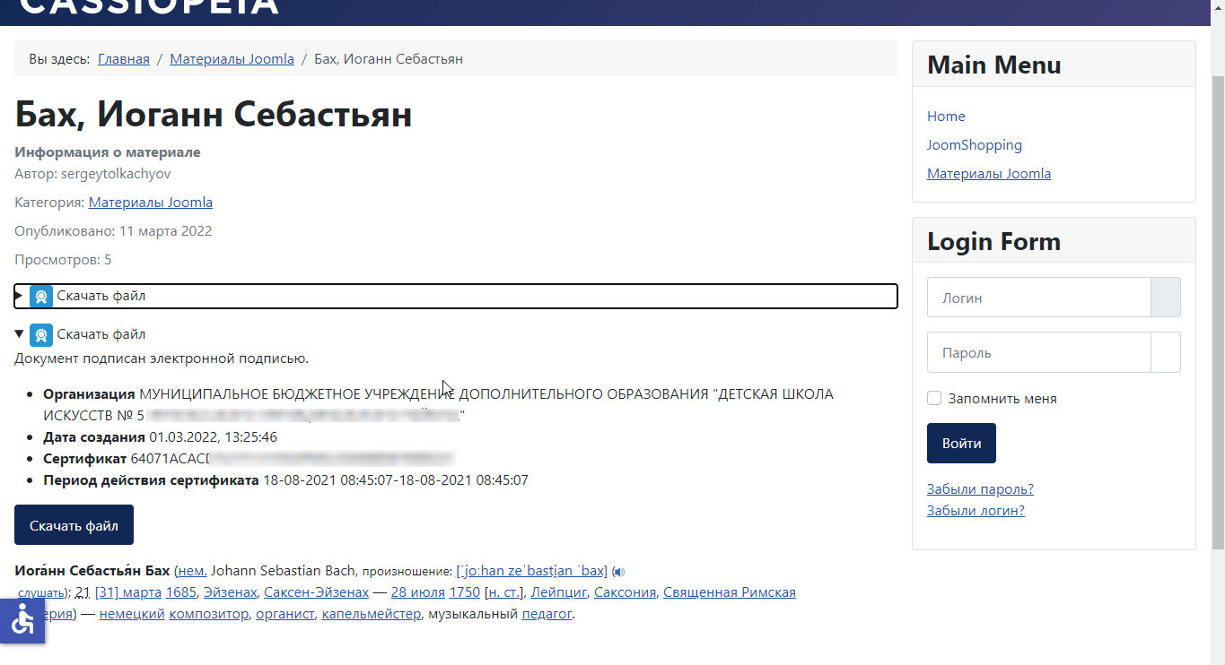Go to Главная in the breadcrumb
This screenshot has width=1225, height=665.
point(124,59)
